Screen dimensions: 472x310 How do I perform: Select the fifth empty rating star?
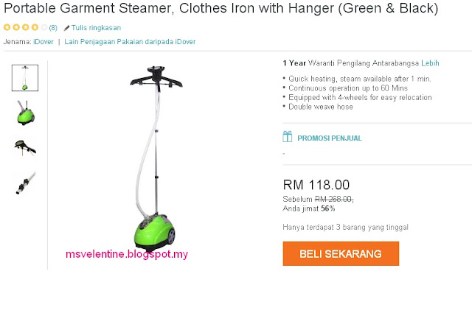pyautogui.click(x=44, y=27)
